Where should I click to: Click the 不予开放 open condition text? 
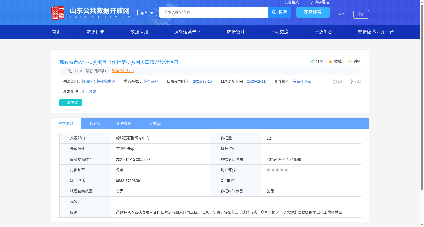coord(89,91)
